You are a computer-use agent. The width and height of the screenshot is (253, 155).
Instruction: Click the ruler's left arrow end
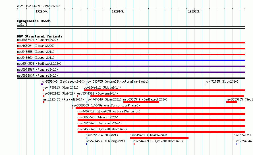pos(18,9)
